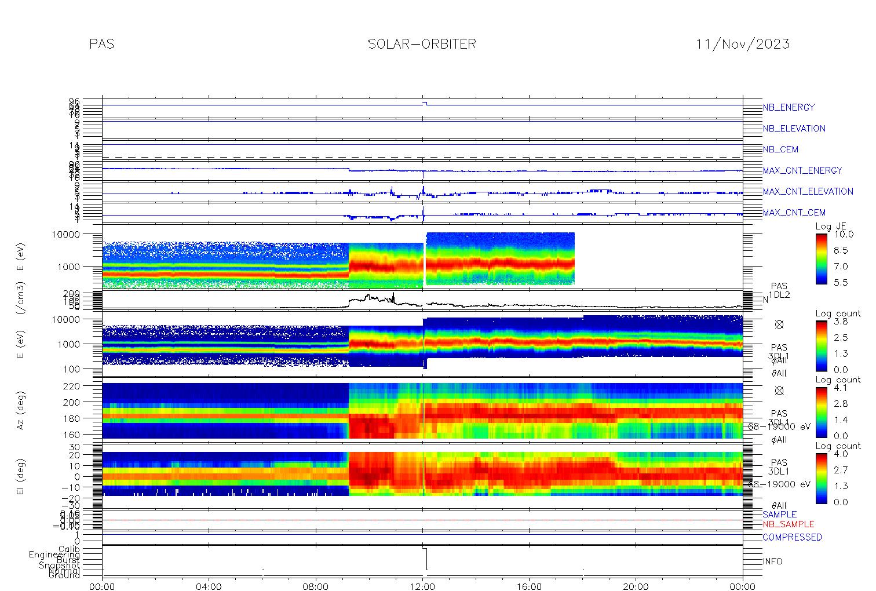
Task: Click the azimuth angle spectrogram panel
Action: (x=422, y=410)
